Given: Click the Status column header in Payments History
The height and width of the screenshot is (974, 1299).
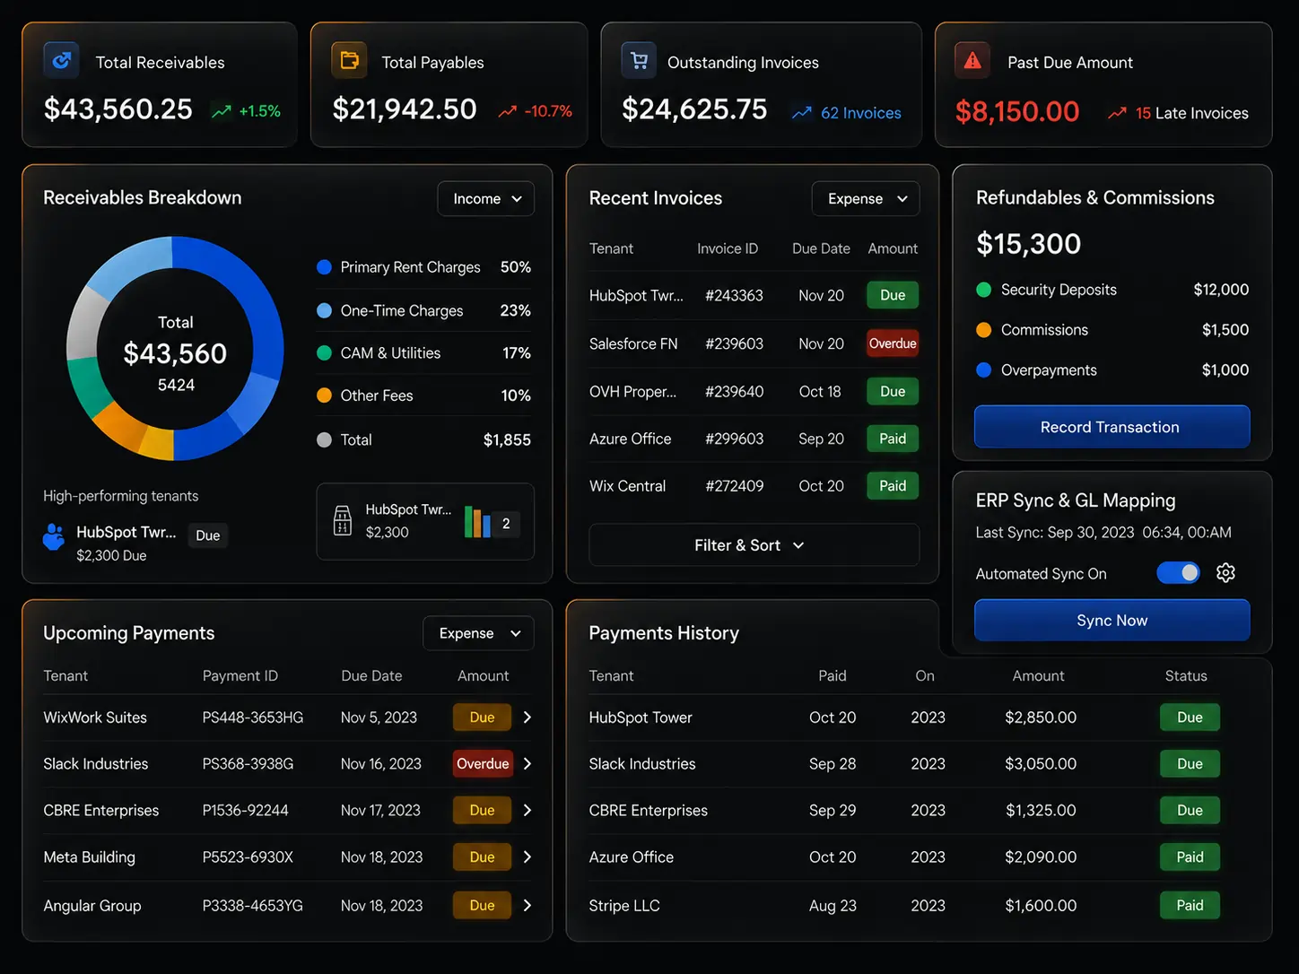Looking at the screenshot, I should point(1186,676).
